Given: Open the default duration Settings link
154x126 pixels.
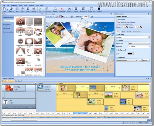Looking at the screenshot, I should (132, 22).
